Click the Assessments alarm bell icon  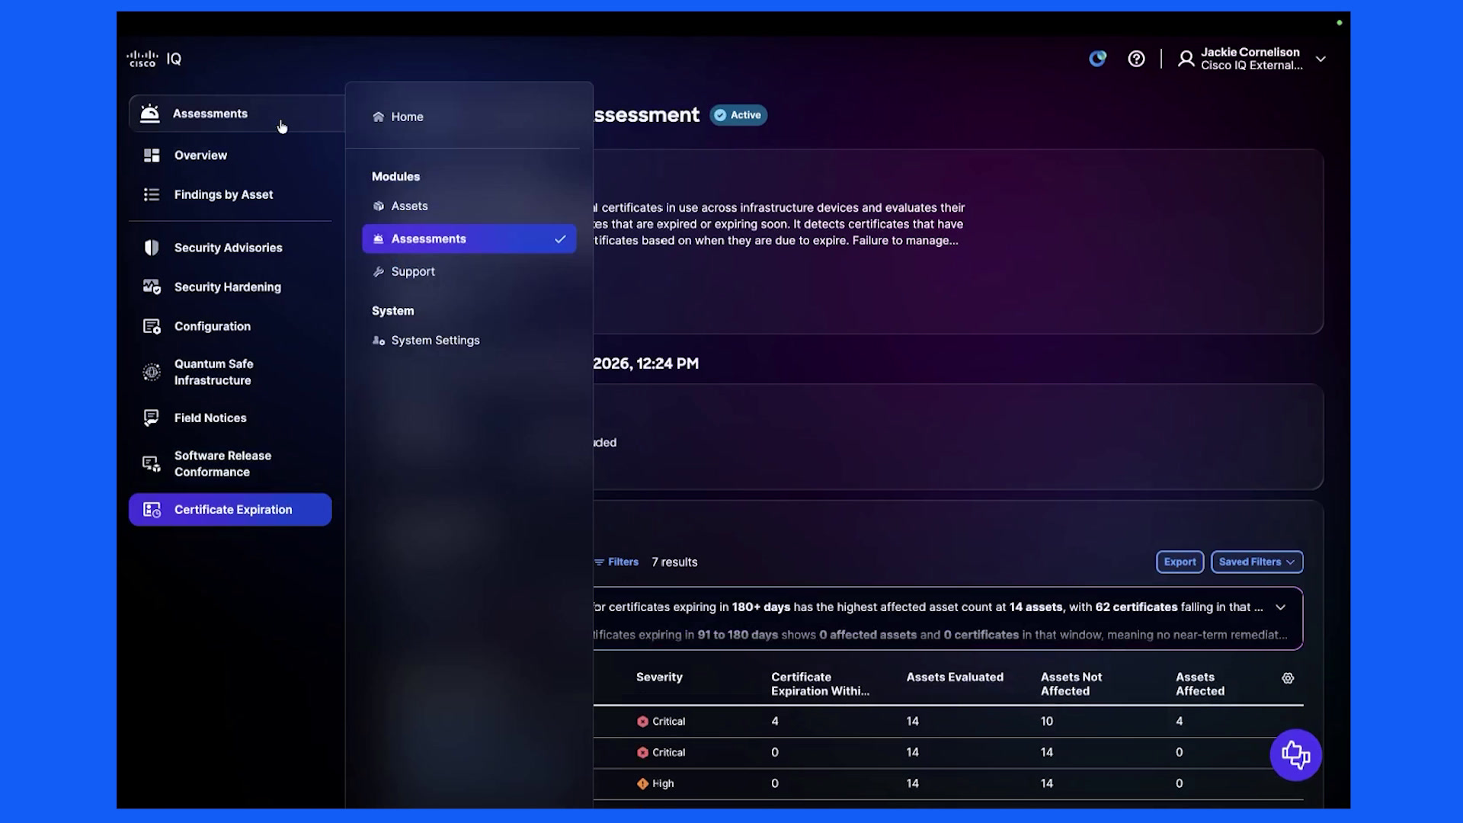(150, 114)
